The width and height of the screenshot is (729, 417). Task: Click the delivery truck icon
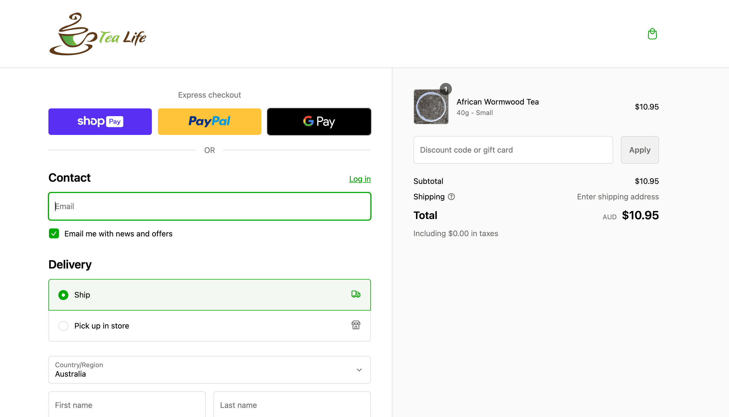coord(356,294)
